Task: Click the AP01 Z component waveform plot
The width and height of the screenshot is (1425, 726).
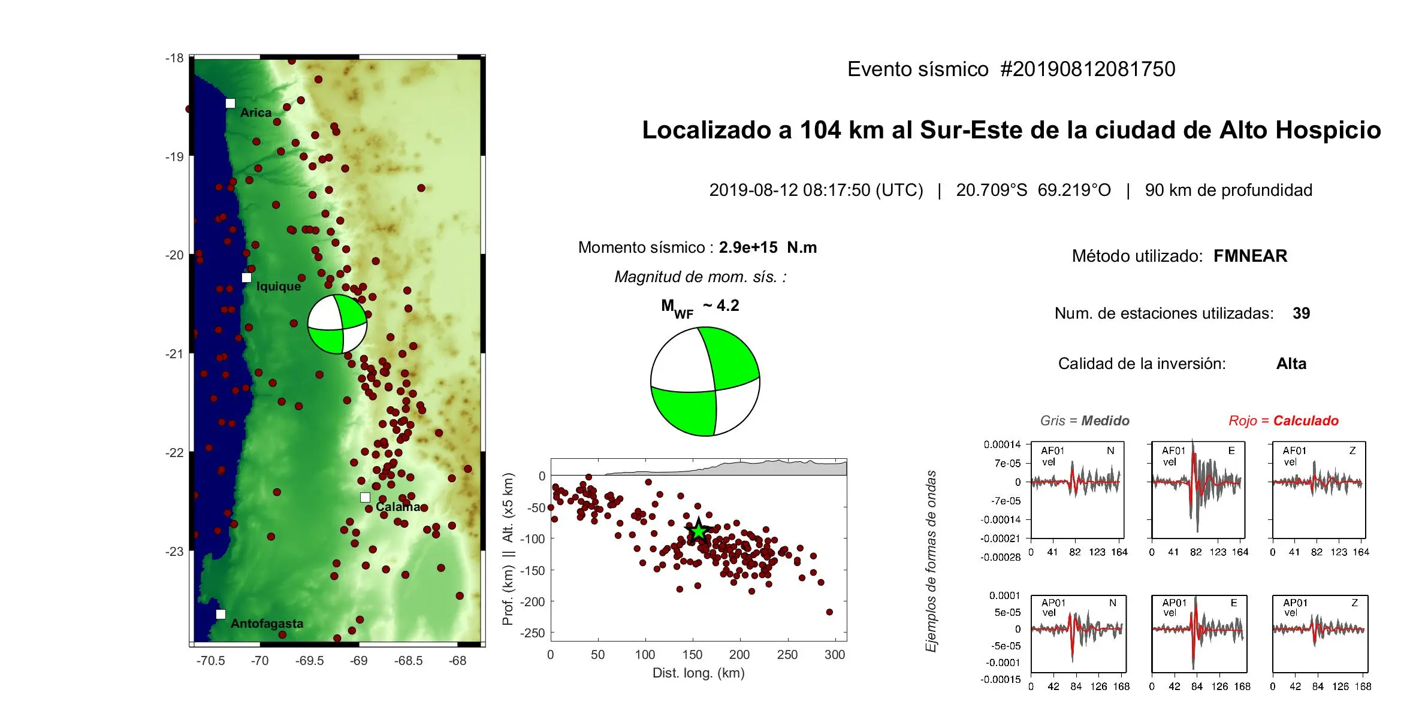Action: (1320, 634)
